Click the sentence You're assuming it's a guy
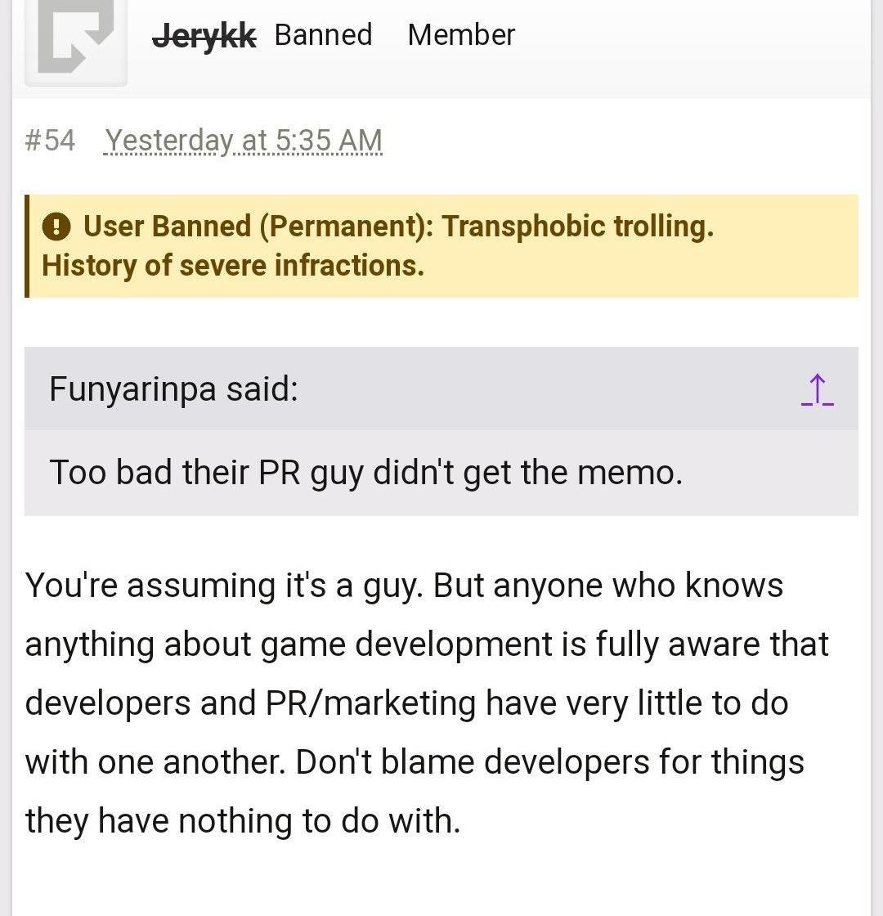The height and width of the screenshot is (916, 883). point(224,586)
